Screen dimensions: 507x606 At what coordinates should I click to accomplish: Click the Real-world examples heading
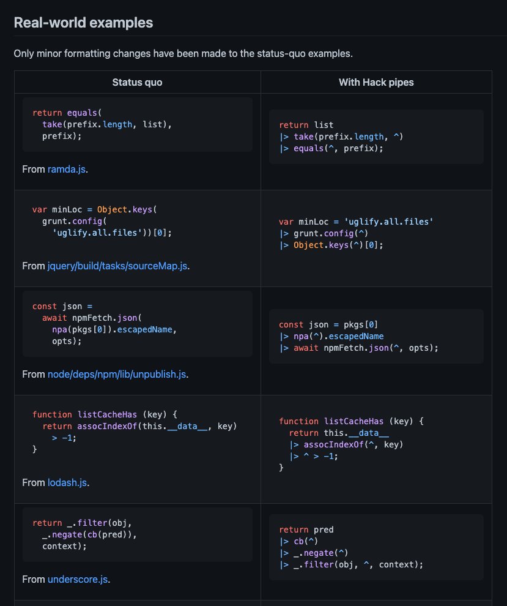tap(83, 23)
